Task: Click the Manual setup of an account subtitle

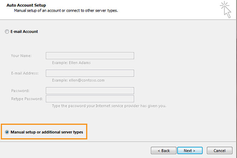Action: [x=66, y=11]
